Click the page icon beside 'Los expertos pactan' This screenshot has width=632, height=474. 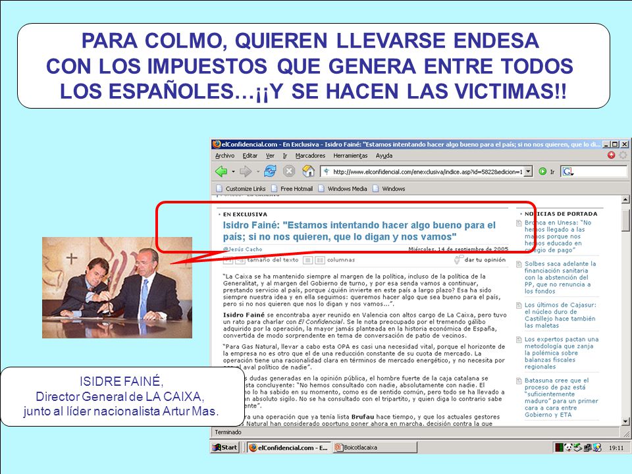click(x=519, y=340)
